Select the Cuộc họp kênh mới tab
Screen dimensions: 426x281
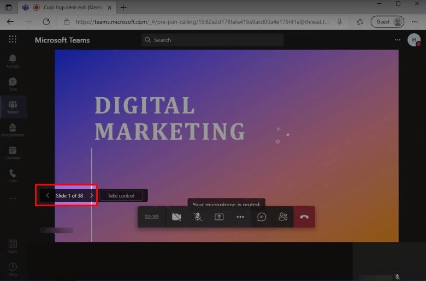[67, 8]
